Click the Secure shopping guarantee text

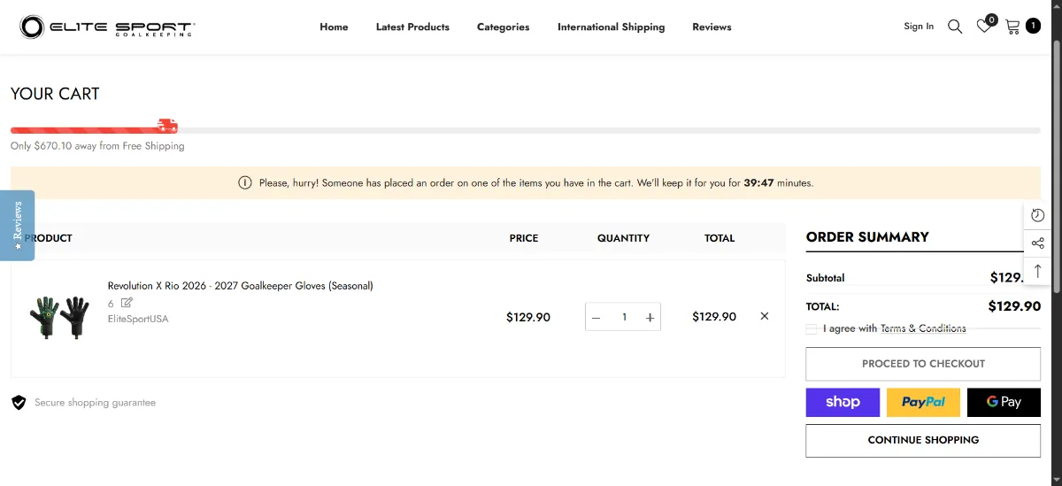pos(95,403)
